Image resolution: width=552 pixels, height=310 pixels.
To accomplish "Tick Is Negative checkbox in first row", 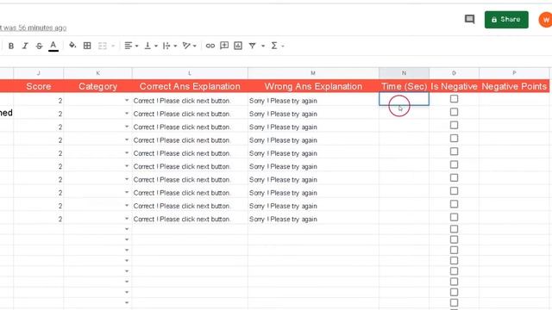I will 455,99.
